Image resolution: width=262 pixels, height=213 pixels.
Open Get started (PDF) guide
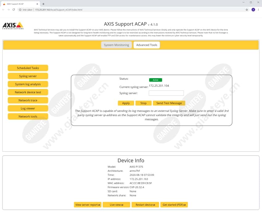(174, 205)
